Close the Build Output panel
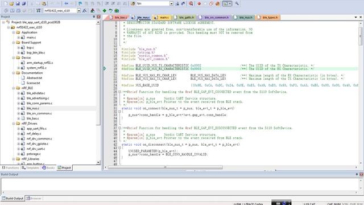The height and width of the screenshot is (205, 364). (361, 174)
